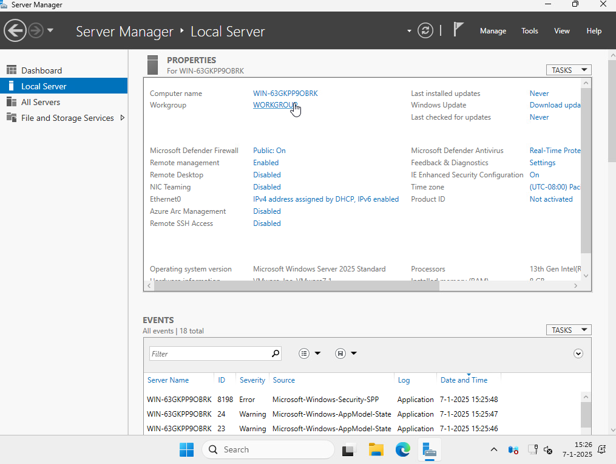The image size is (616, 464).
Task: Sort events by Severity column
Action: 252,380
